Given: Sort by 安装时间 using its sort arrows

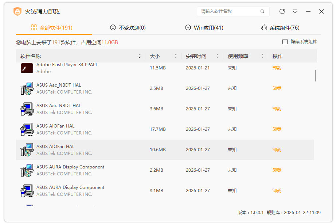Looking at the screenshot, I should (218, 56).
